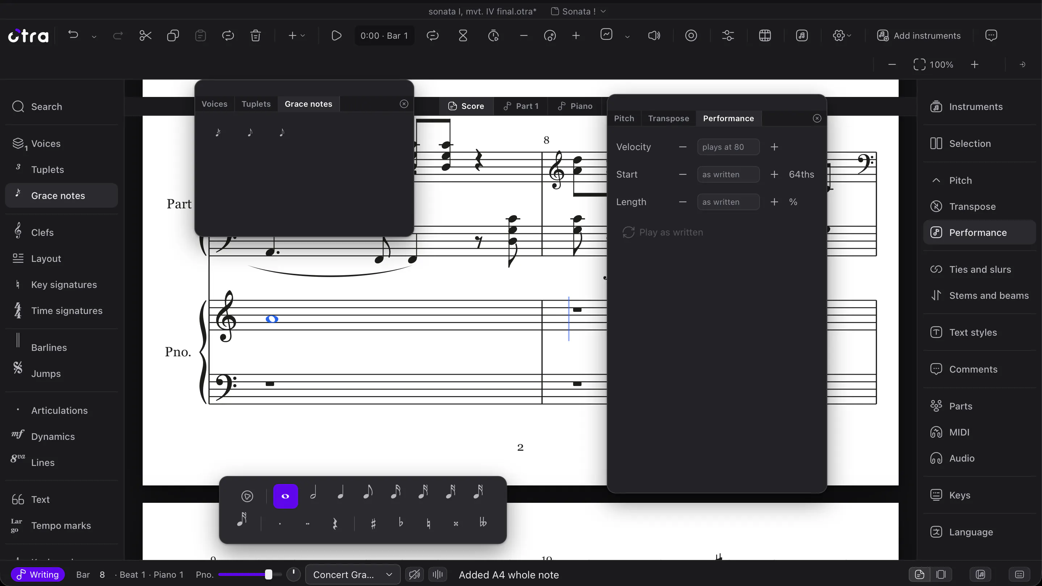Screen dimensions: 1042x586
Task: Collapse the Pitch section chevron
Action: [x=936, y=180]
